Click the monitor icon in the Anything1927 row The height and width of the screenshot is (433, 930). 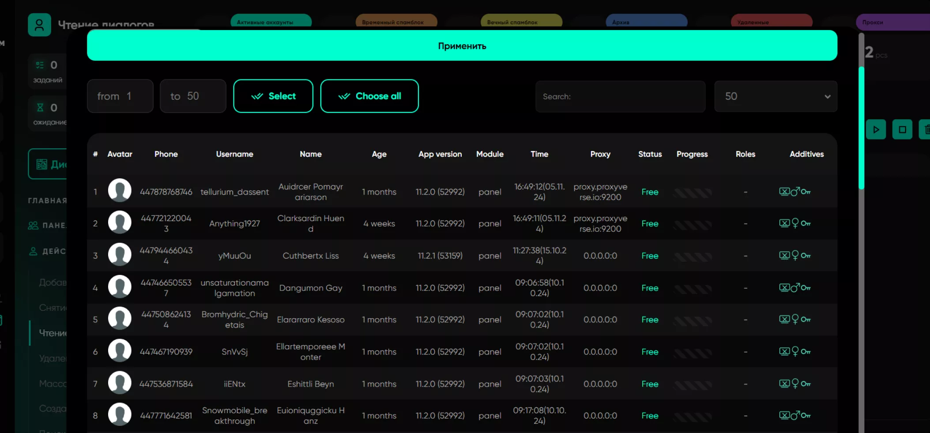pos(784,223)
